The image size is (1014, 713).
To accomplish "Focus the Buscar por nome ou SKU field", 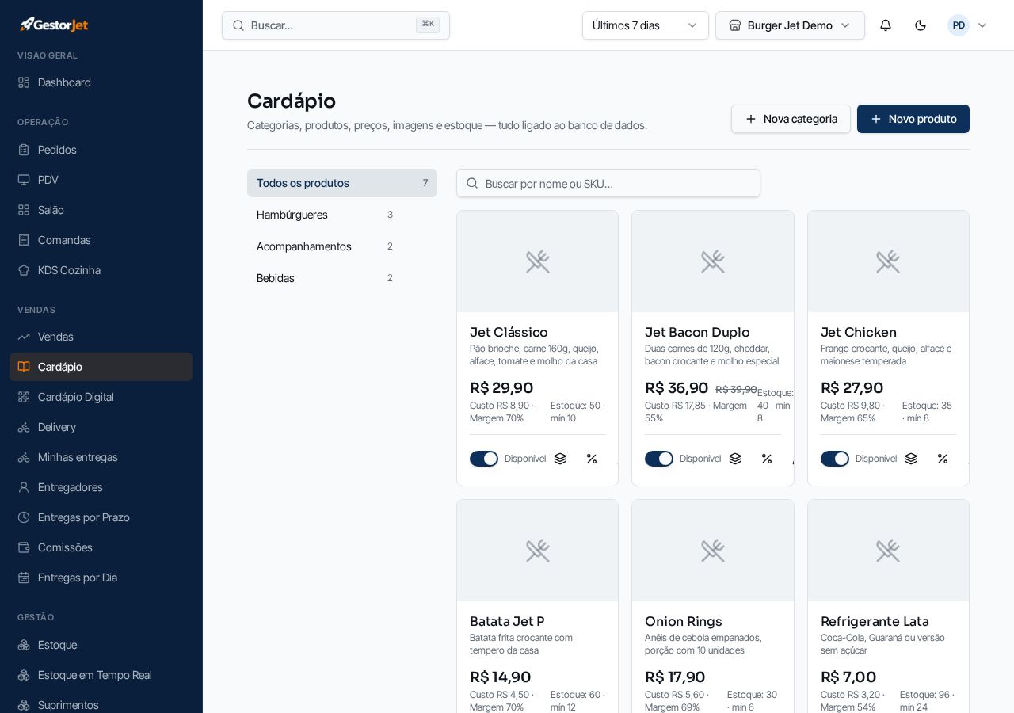I will click(608, 183).
